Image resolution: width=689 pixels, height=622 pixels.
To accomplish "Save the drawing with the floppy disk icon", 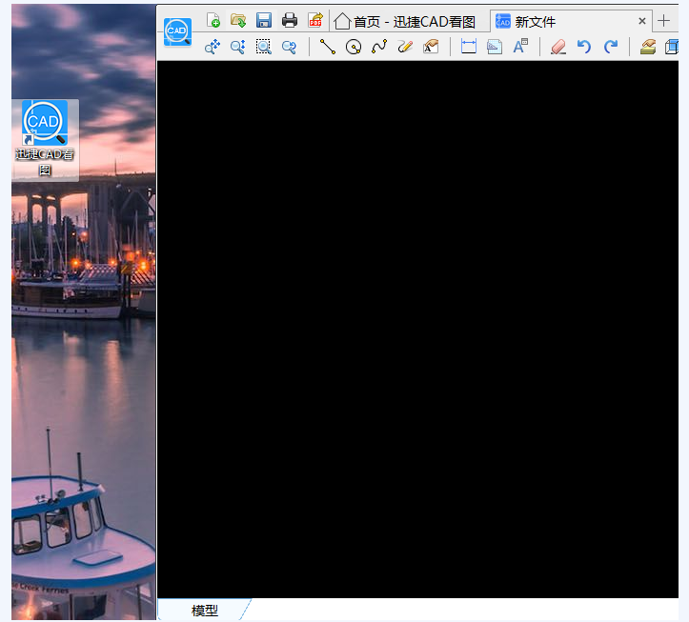I will [264, 21].
